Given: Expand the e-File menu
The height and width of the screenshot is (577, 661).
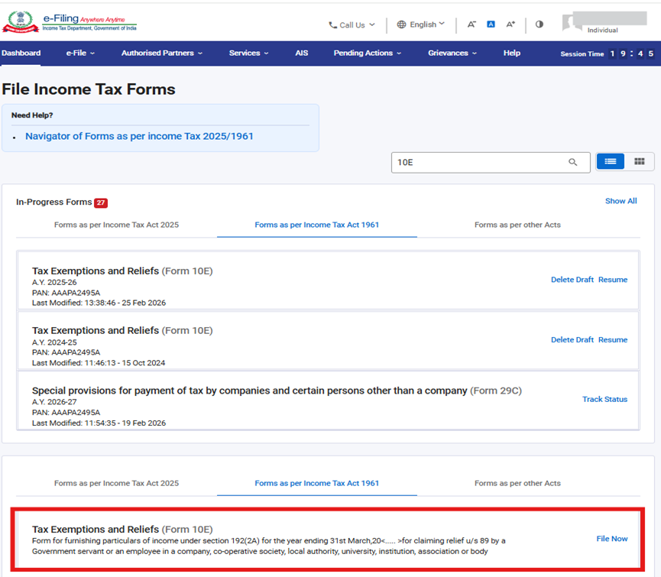Looking at the screenshot, I should tap(80, 53).
